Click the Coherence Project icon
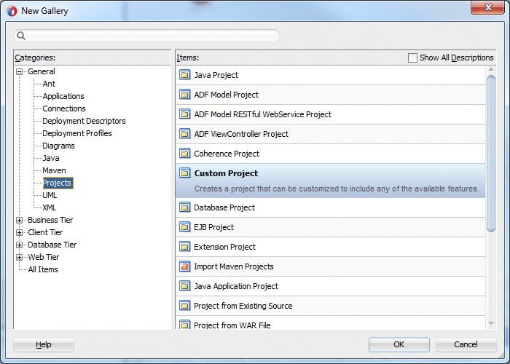 point(185,154)
